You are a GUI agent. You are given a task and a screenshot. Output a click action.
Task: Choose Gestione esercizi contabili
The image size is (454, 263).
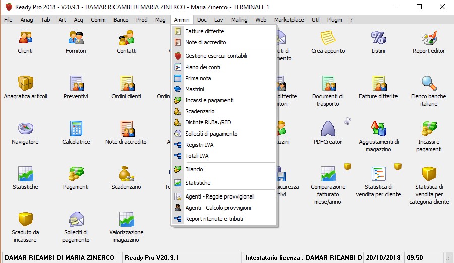pos(224,56)
